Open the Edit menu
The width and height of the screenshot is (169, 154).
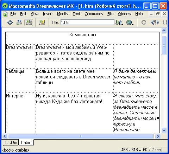(x=23, y=14)
